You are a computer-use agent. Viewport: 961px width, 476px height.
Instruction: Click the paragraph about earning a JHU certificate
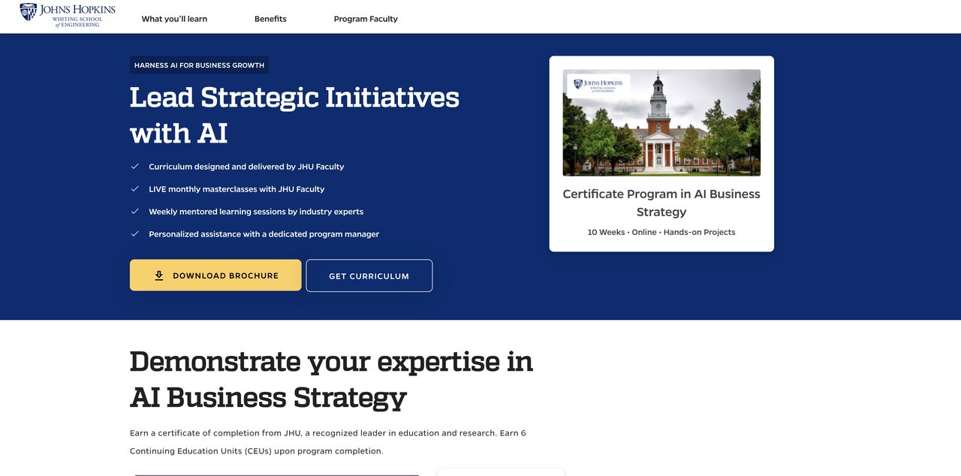tap(328, 442)
